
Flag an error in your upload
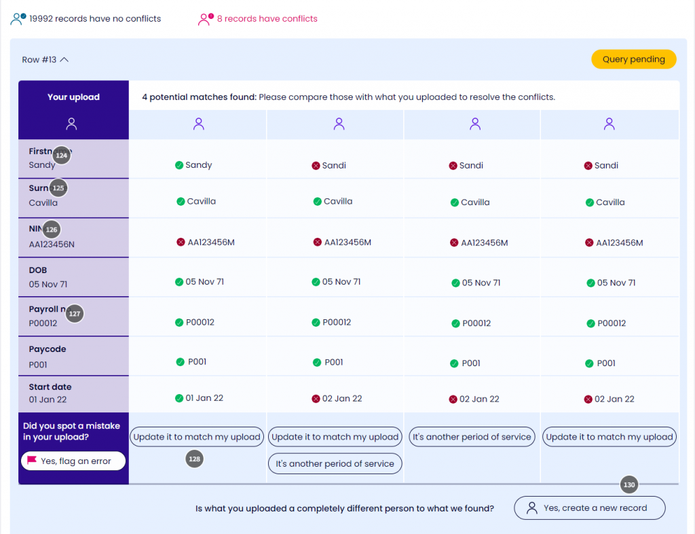click(x=73, y=461)
